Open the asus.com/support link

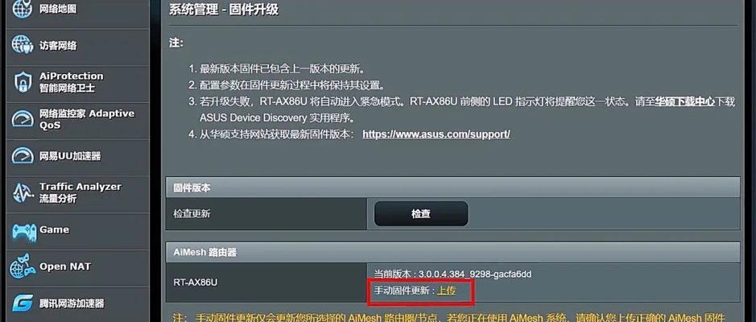click(x=436, y=134)
